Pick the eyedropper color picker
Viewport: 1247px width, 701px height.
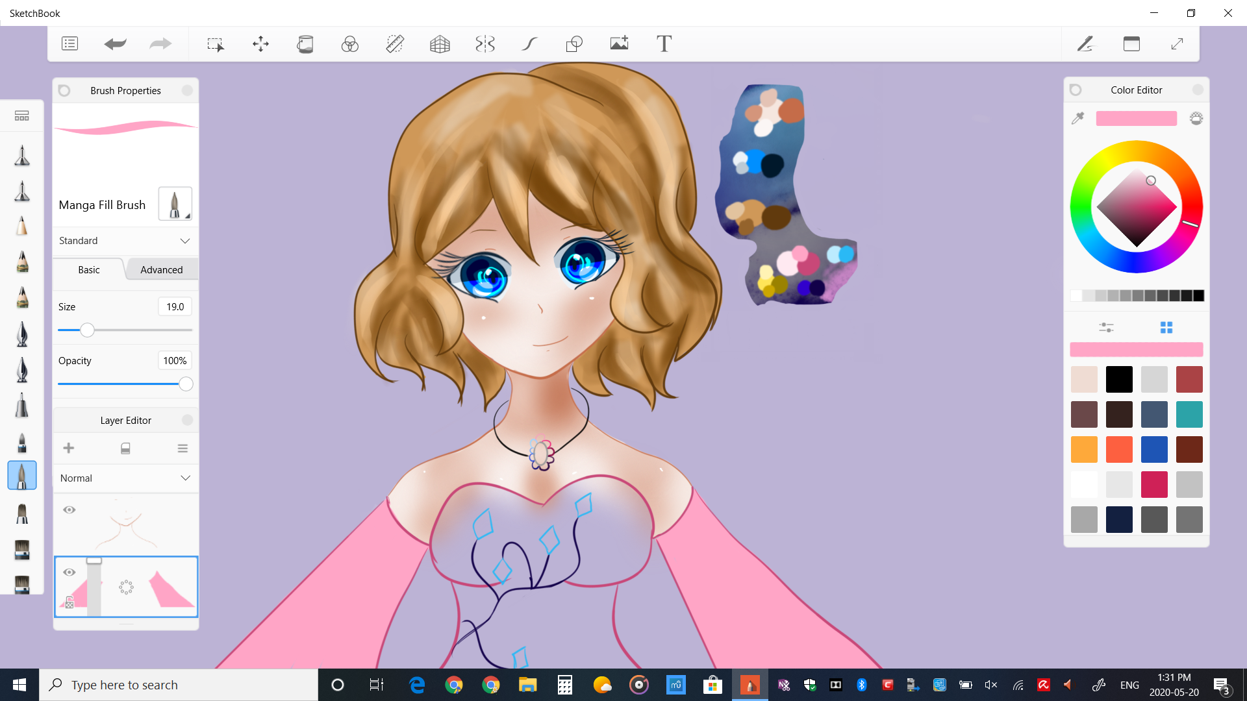1078,118
